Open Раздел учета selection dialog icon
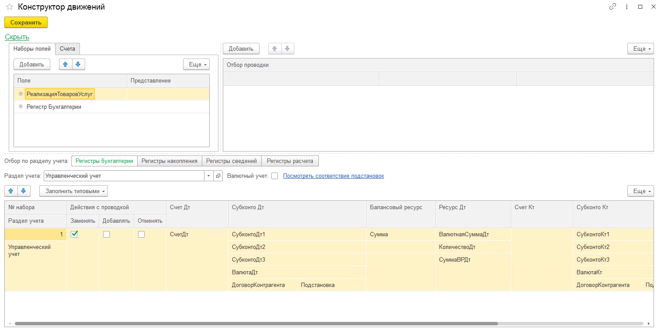 218,176
